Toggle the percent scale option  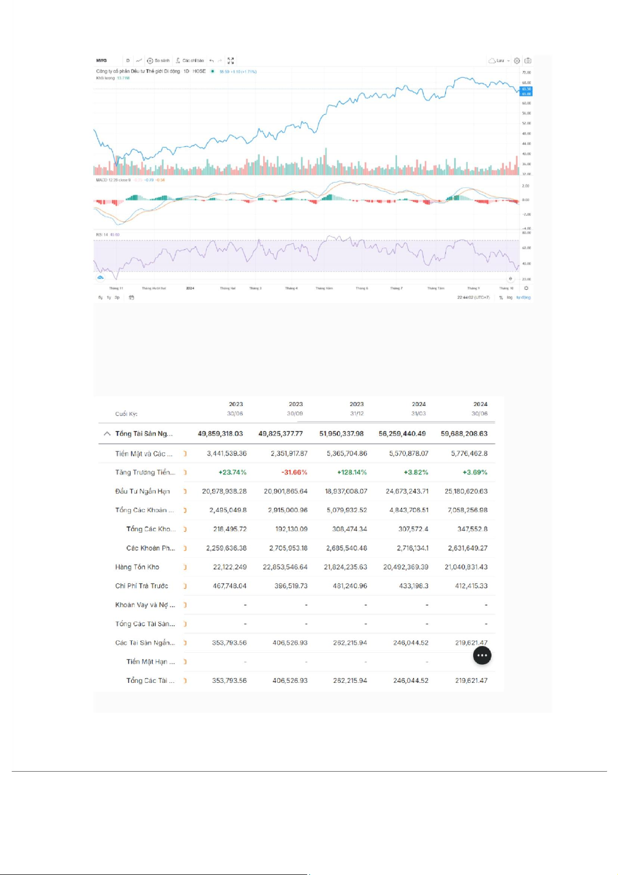point(501,298)
